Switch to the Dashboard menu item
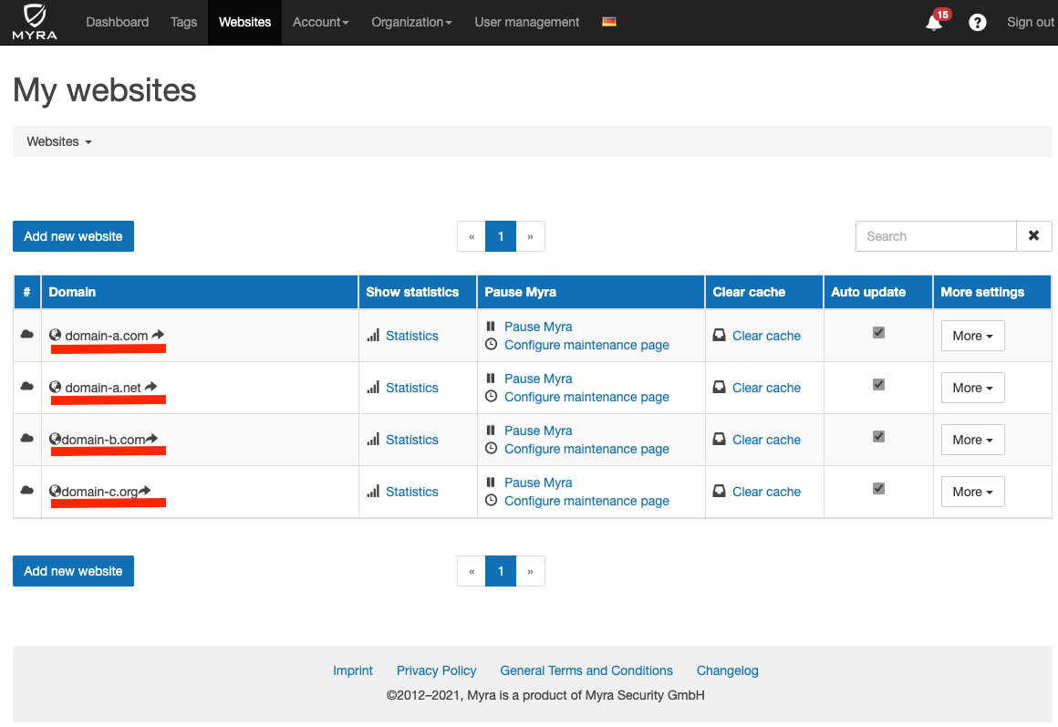Image resolution: width=1058 pixels, height=727 pixels. [x=117, y=22]
